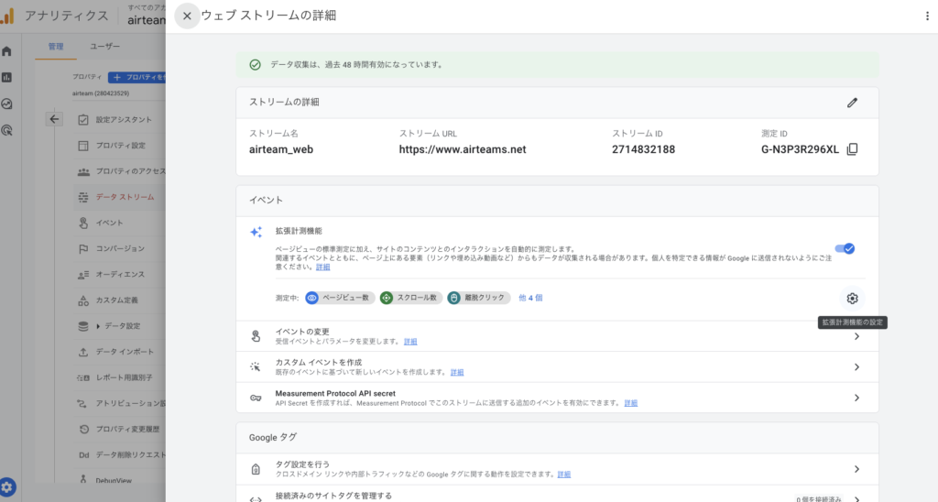Click the 他 4 個 link
This screenshot has height=502, width=938.
pyautogui.click(x=531, y=298)
